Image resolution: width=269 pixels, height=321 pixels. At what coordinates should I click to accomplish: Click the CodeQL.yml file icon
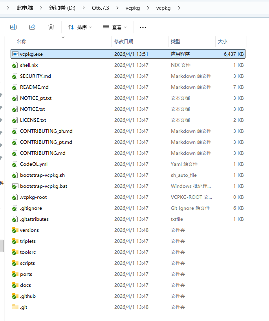(15, 164)
